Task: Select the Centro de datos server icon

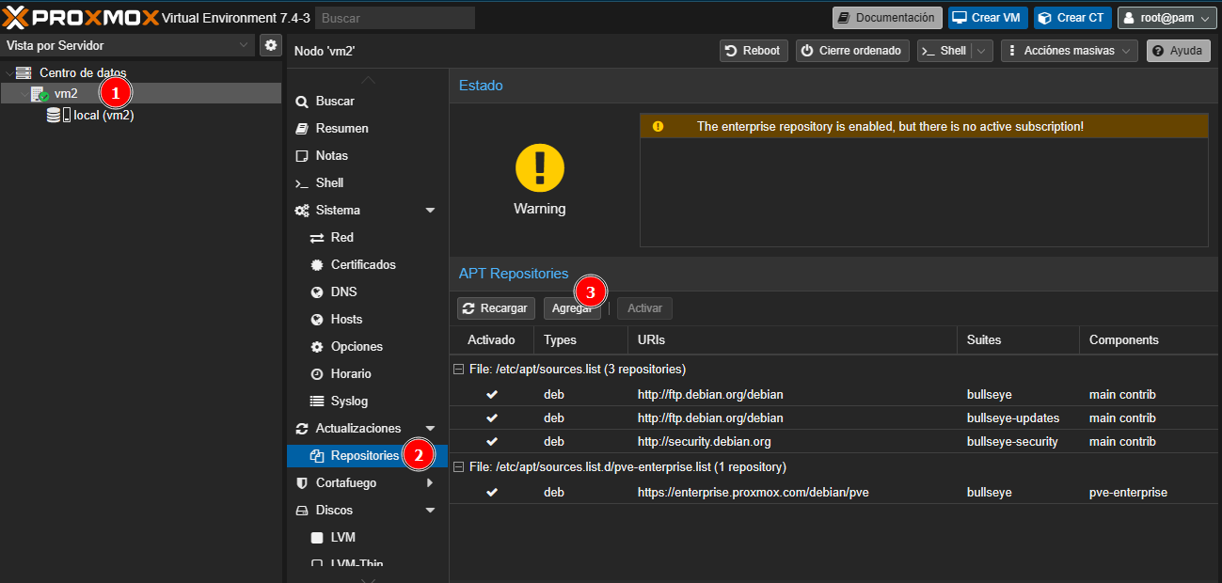Action: tap(24, 72)
